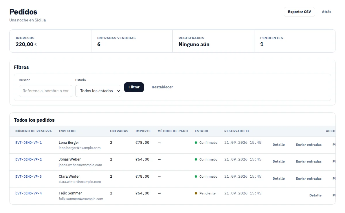345x213 pixels.
Task: Send tickets to Jonas Weber via Enviar entradas
Action: point(309,161)
